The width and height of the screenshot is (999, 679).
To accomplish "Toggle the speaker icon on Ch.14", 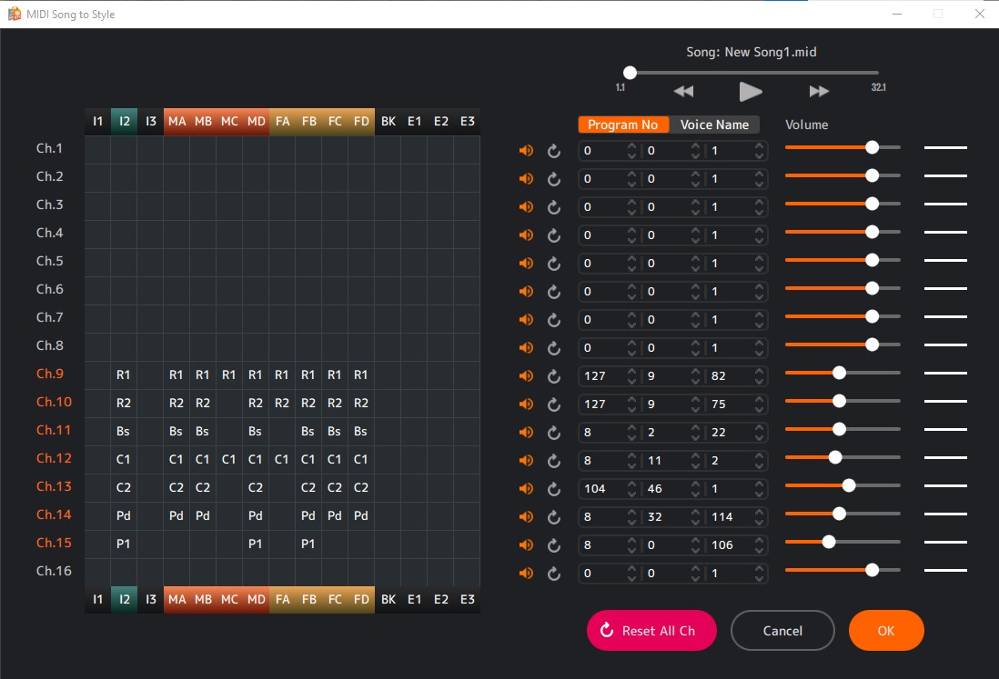I will tap(526, 517).
